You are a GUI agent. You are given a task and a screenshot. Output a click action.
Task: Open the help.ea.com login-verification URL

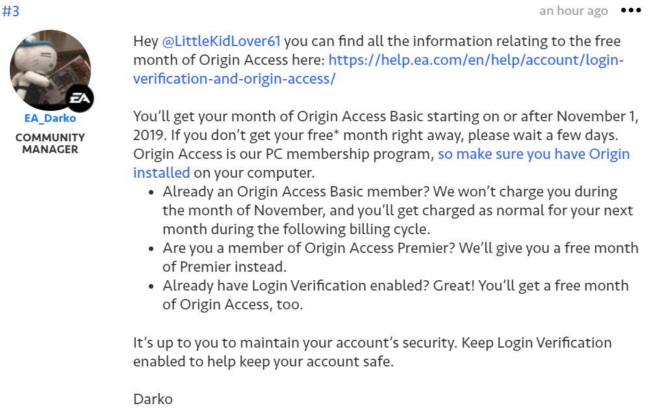(x=378, y=69)
